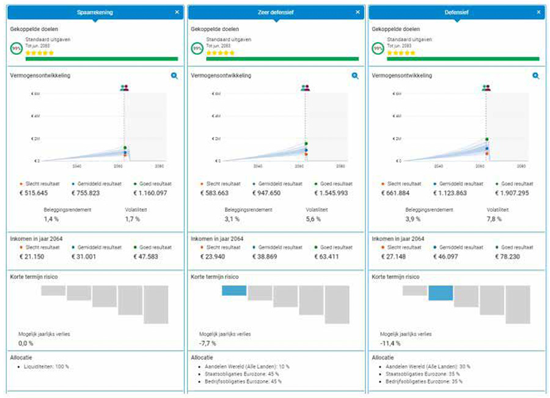550x398 pixels.
Task: Close the Spaarrekening panel
Action: click(x=177, y=12)
